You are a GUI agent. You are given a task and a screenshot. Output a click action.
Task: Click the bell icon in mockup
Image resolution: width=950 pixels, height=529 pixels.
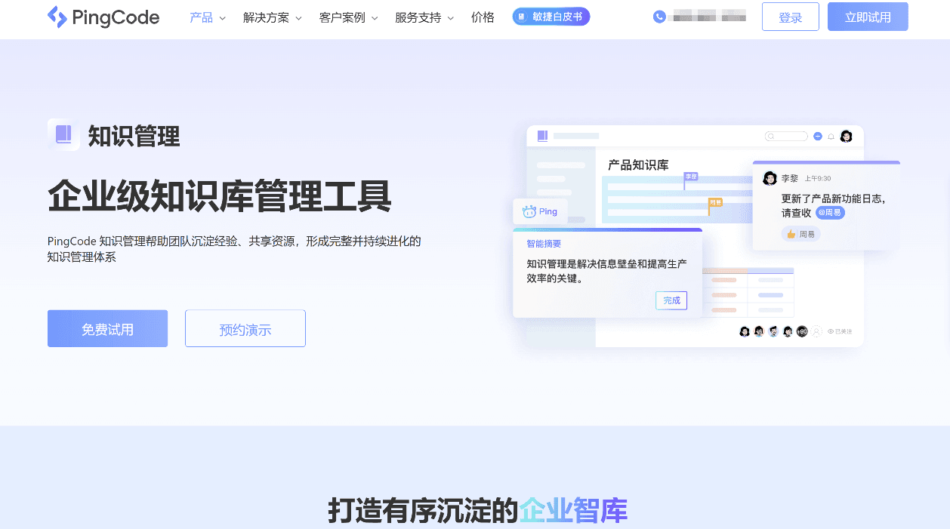click(831, 137)
